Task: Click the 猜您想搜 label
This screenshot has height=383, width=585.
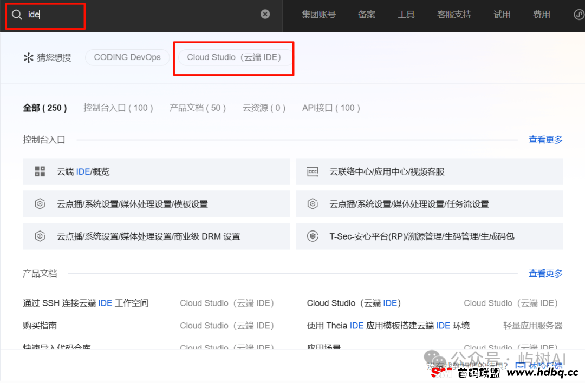Action: click(x=54, y=58)
